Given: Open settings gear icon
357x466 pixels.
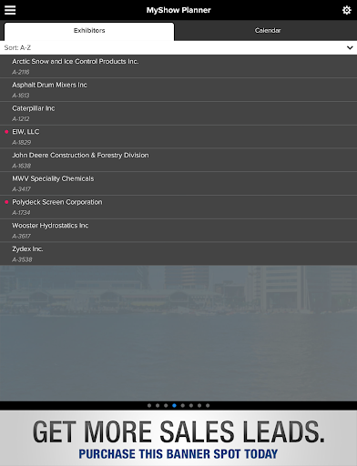Looking at the screenshot, I should (x=346, y=10).
